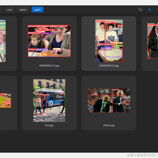Go to the runs breadcrumb folder

(10, 10)
